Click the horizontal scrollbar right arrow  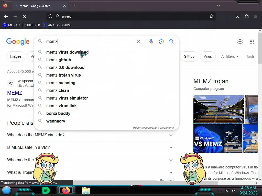(256, 183)
